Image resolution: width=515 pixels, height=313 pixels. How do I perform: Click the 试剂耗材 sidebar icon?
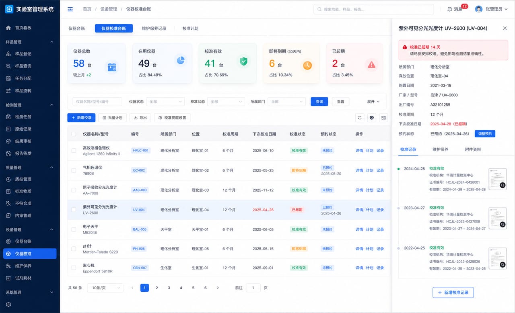click(x=8, y=278)
